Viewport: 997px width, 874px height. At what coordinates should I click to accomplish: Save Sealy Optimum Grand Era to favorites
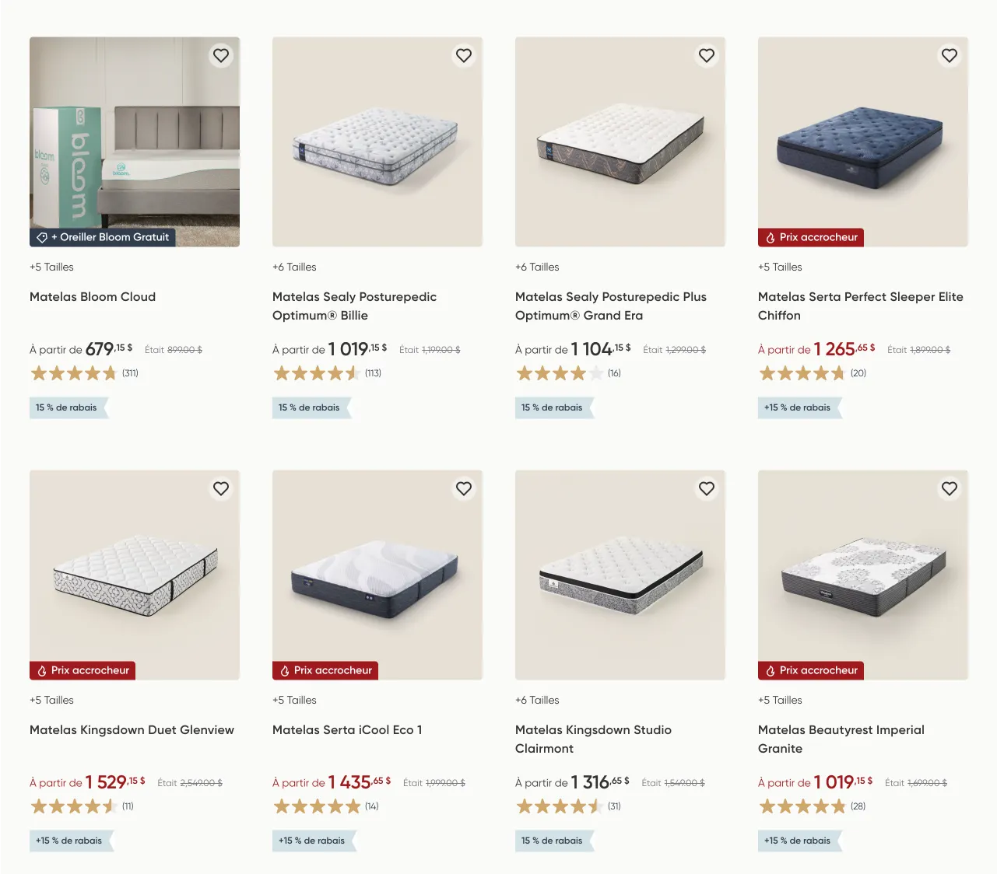click(707, 56)
